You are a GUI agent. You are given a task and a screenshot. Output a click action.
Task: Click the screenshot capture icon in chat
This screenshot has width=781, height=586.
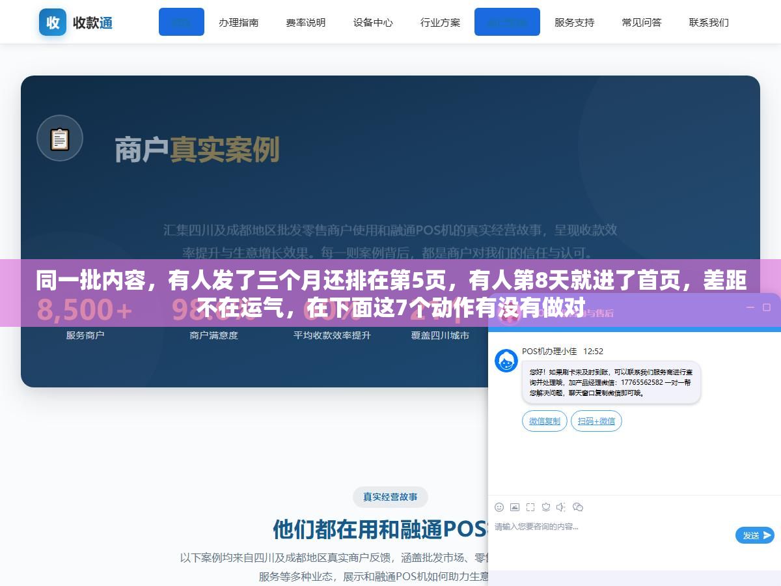(530, 507)
